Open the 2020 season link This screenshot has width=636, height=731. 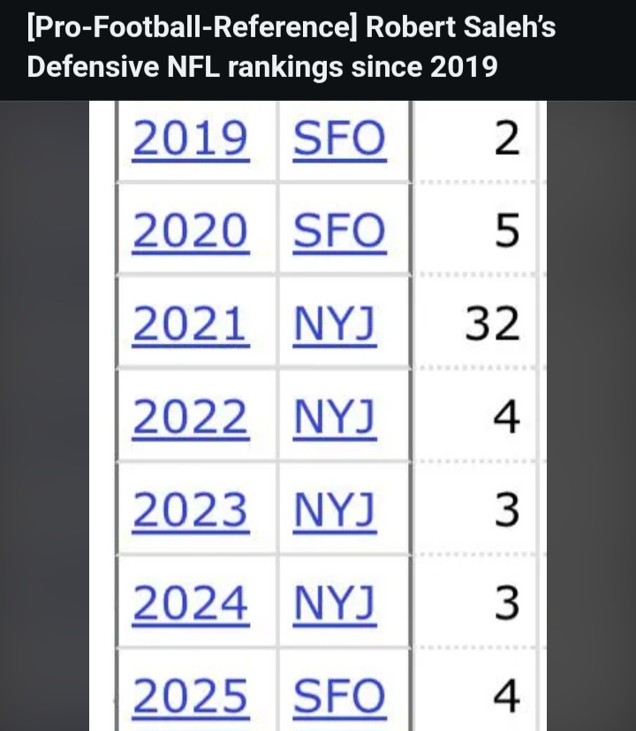[x=191, y=231]
